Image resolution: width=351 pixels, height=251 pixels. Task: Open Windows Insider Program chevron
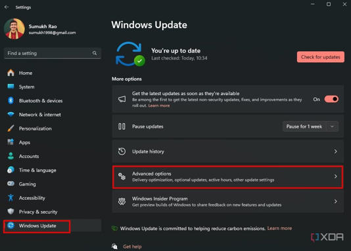pos(335,201)
